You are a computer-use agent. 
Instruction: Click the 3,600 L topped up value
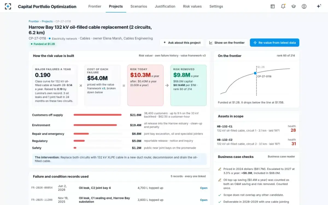(150, 200)
